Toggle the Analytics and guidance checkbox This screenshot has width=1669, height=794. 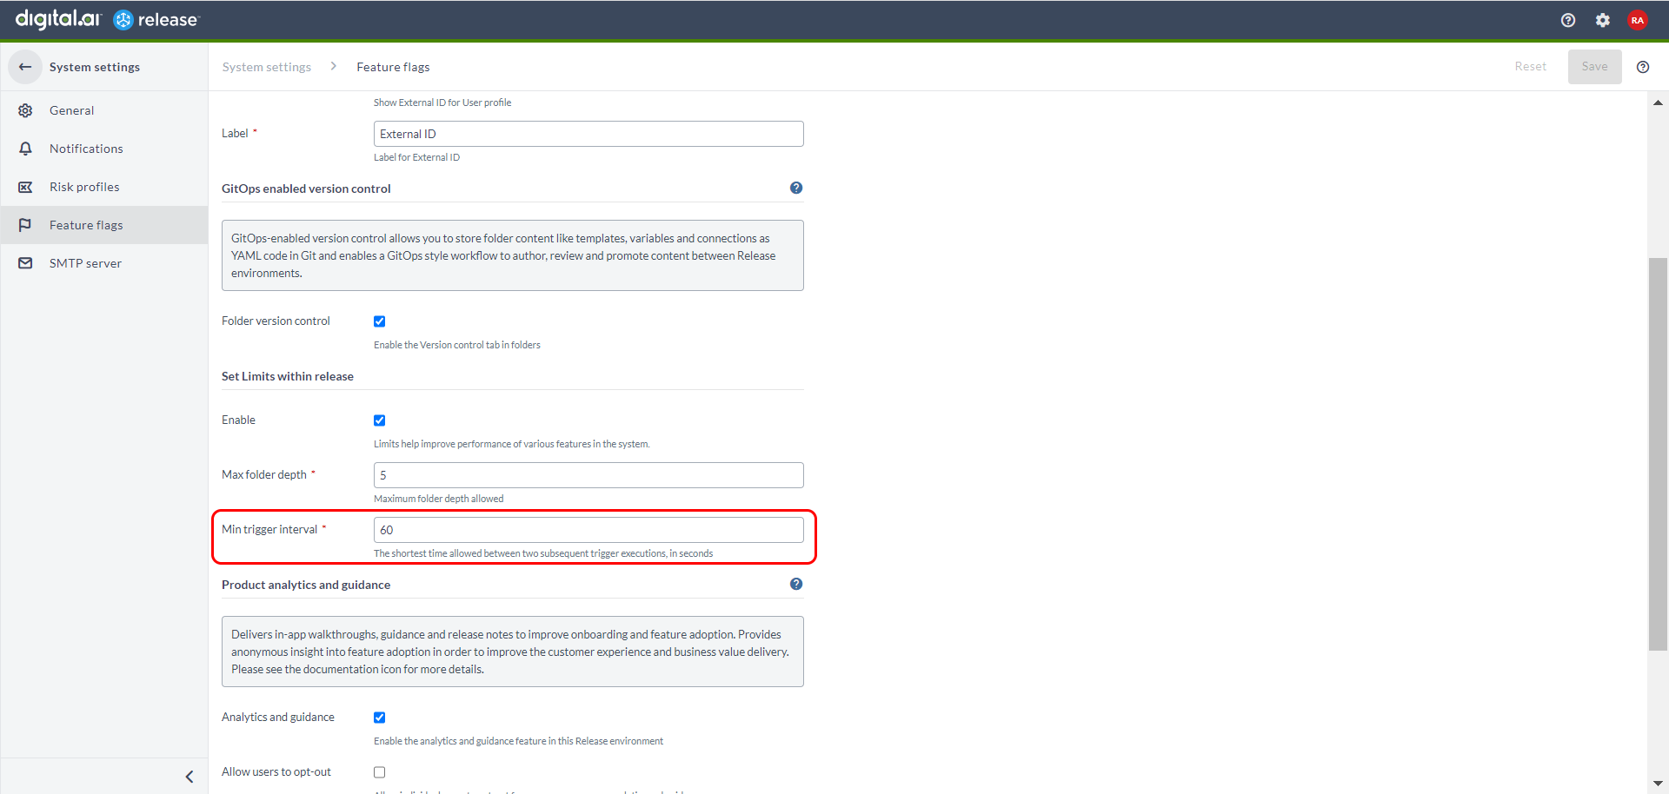click(380, 718)
